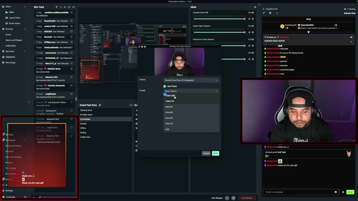Open Alerts and Widgets in the sidebar
The image size is (358, 201).
(x=14, y=40)
